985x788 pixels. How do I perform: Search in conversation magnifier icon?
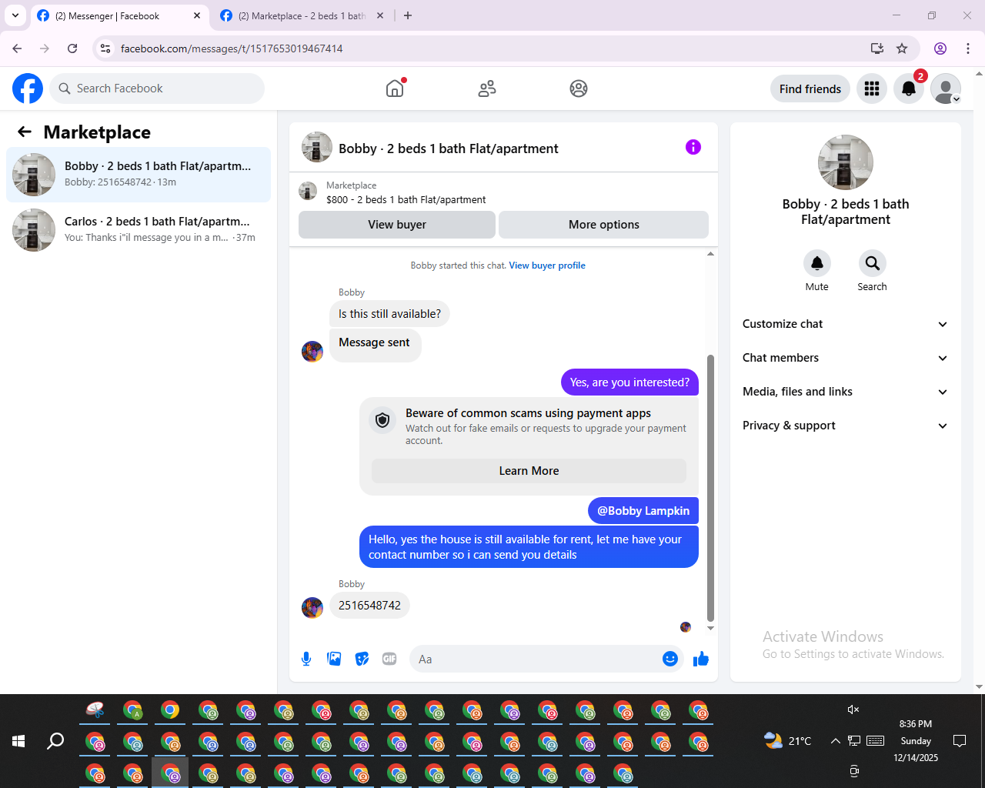(x=872, y=263)
